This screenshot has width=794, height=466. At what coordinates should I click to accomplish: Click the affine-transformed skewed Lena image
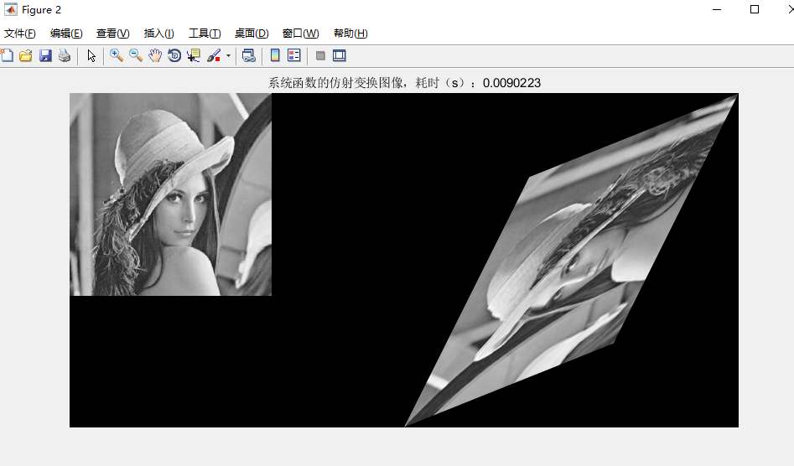point(571,261)
